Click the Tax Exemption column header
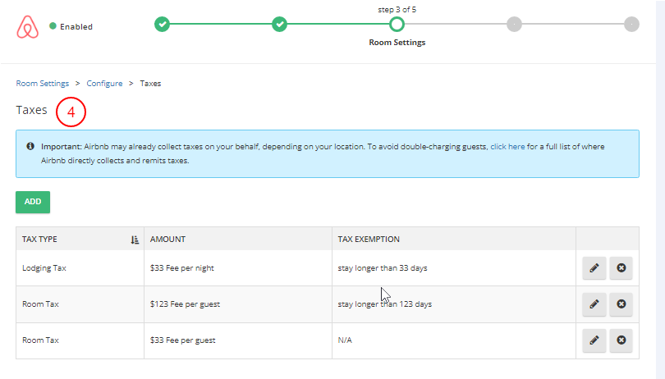The height and width of the screenshot is (379, 665). (x=369, y=240)
